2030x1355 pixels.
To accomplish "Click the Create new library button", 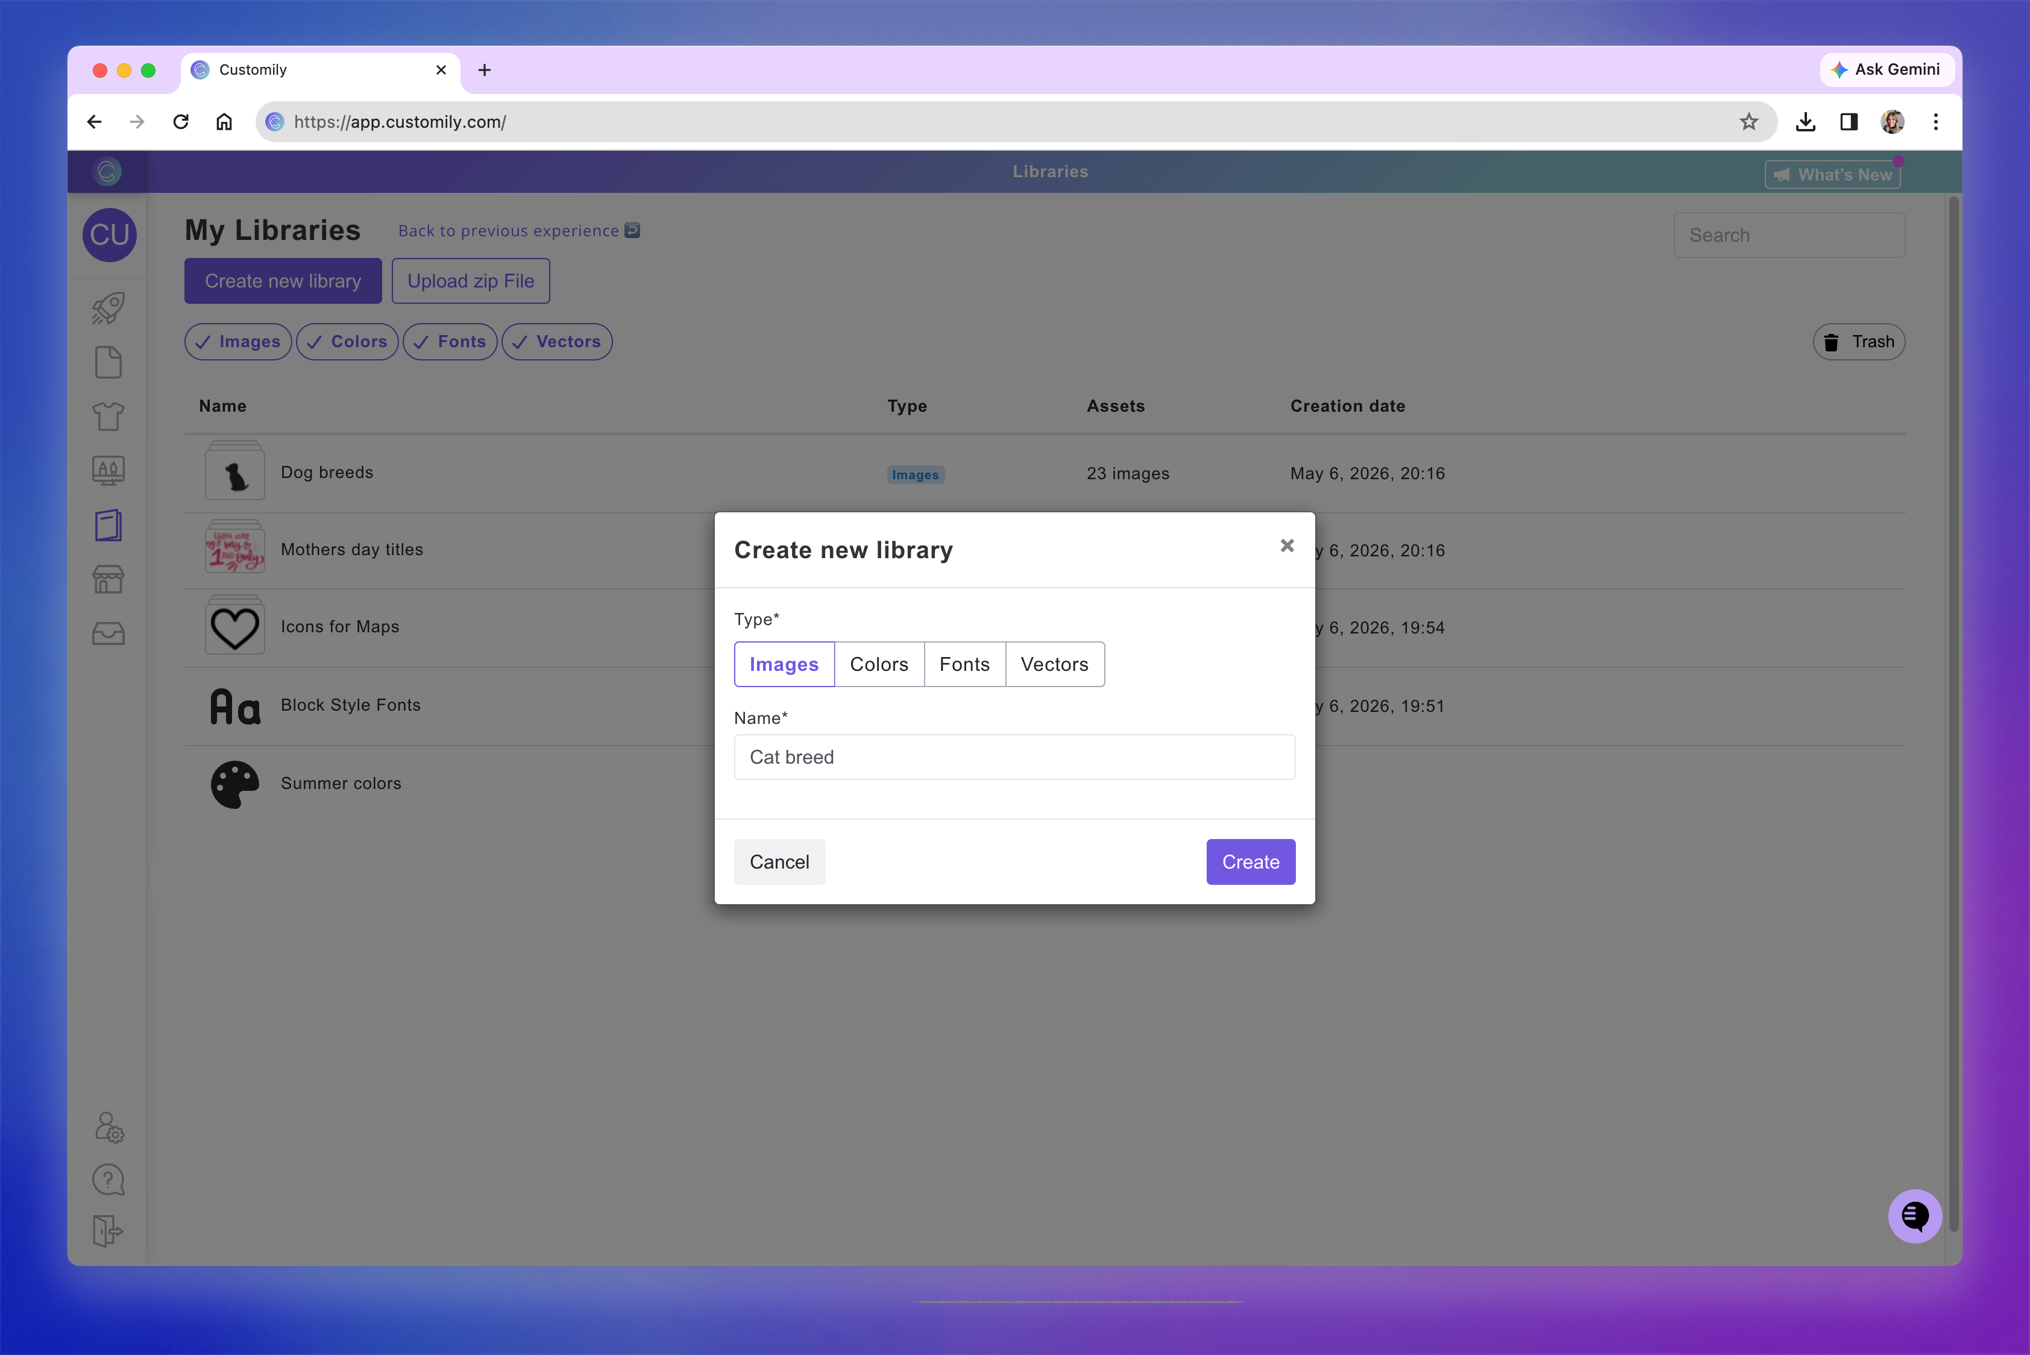I will click(x=283, y=281).
